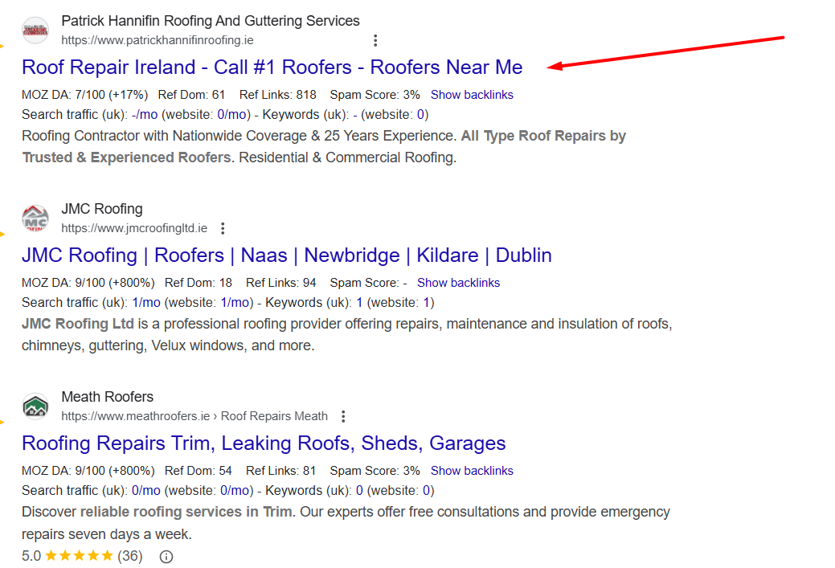835x568 pixels.
Task: Open options menu next to meathroofers.ie URL
Action: coord(343,416)
